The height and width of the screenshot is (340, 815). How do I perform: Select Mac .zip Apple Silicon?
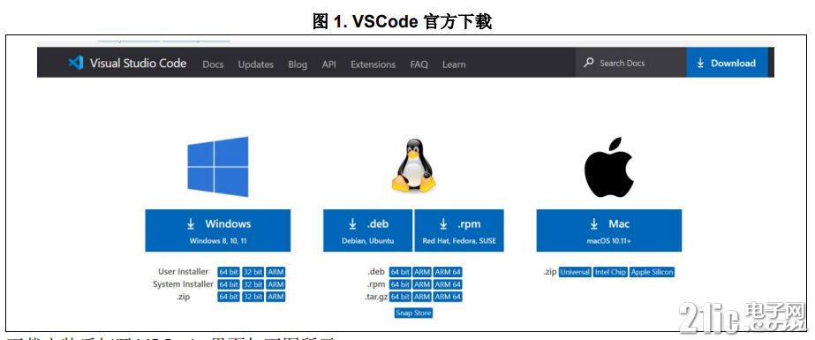coord(652,272)
